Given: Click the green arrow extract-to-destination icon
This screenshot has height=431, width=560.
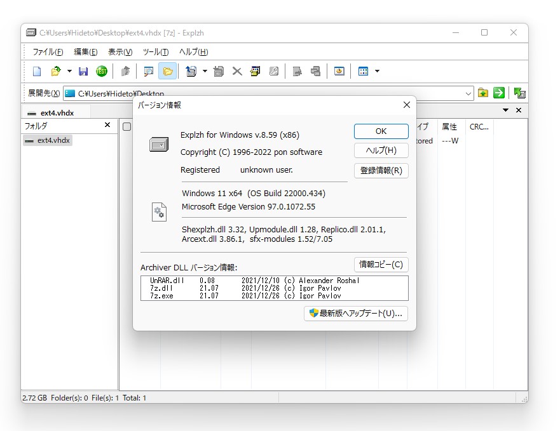Looking at the screenshot, I should coord(499,93).
